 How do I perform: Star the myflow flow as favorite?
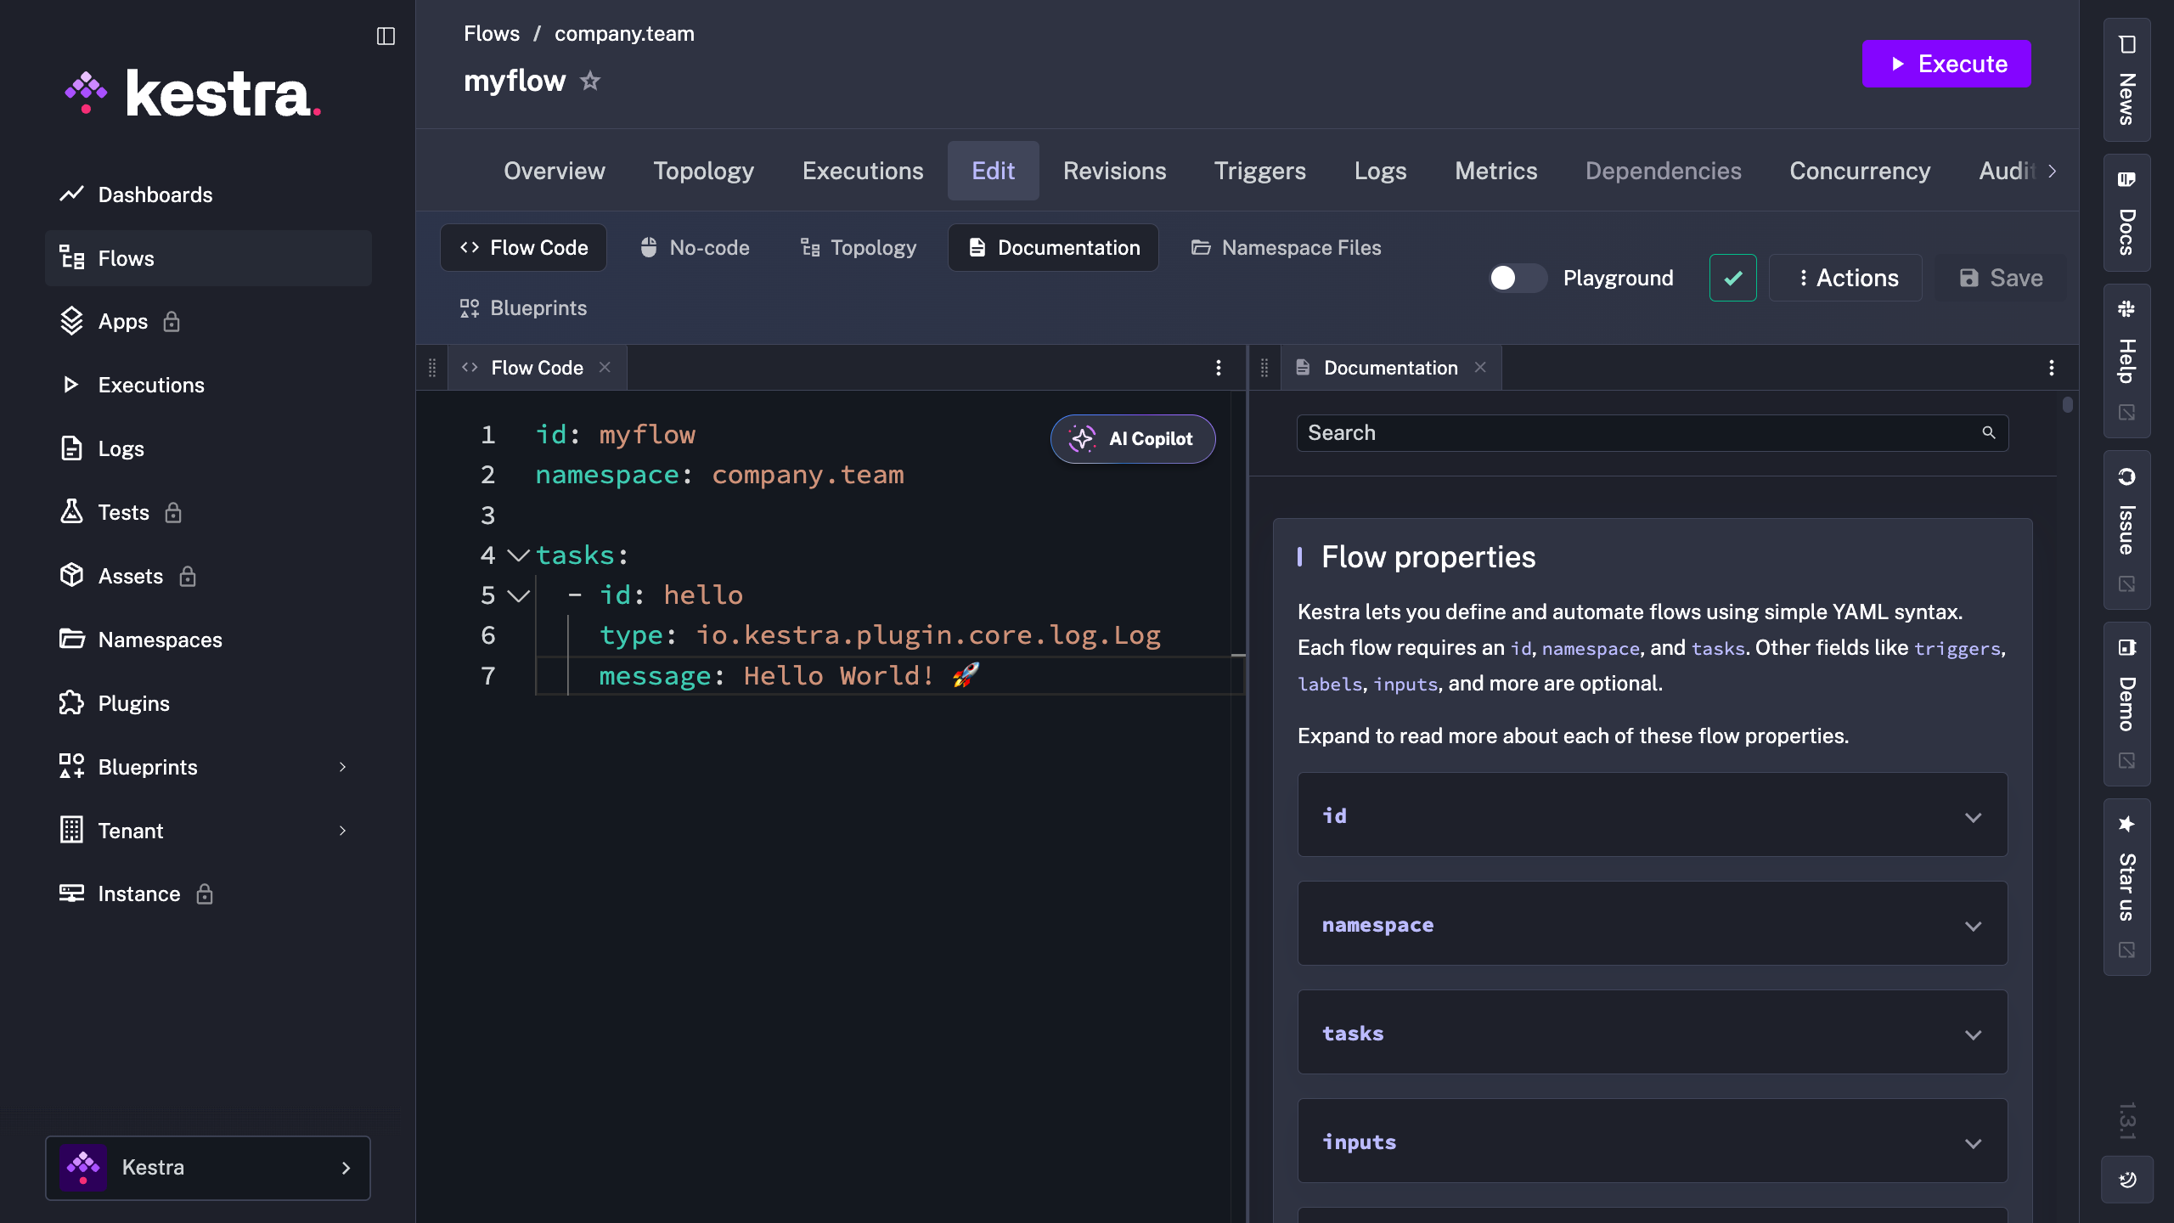click(x=590, y=82)
